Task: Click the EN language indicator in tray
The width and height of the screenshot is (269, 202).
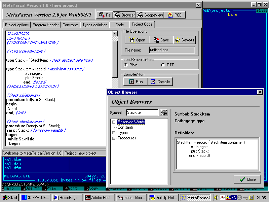Action: [234, 198]
